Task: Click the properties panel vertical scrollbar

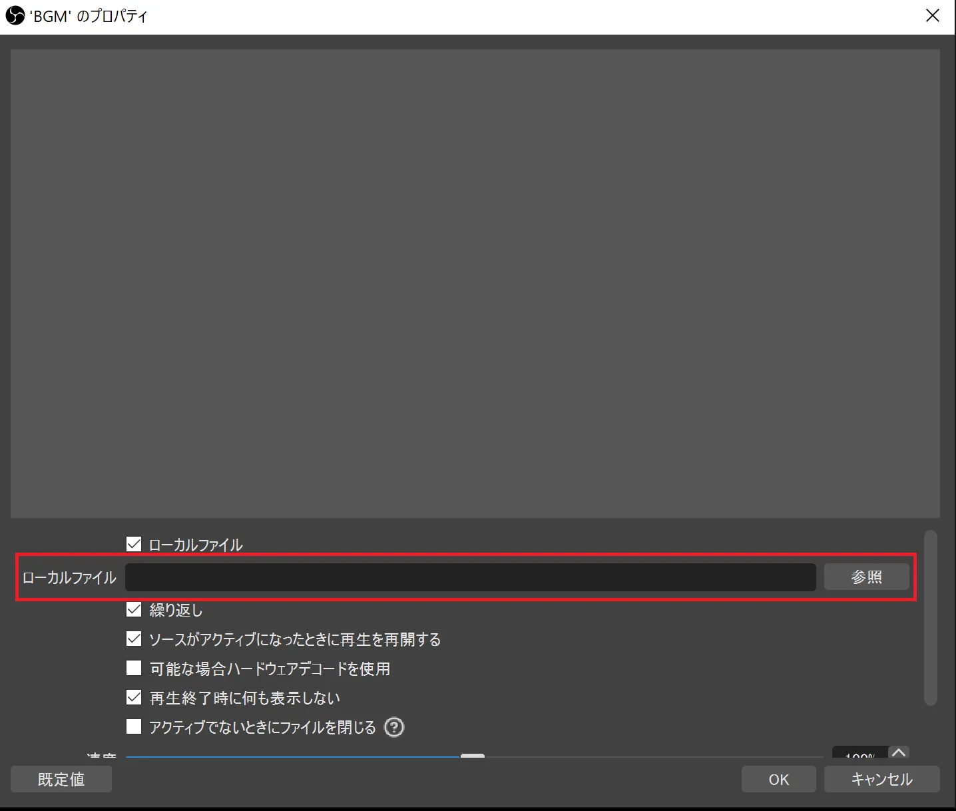Action: coord(931,617)
